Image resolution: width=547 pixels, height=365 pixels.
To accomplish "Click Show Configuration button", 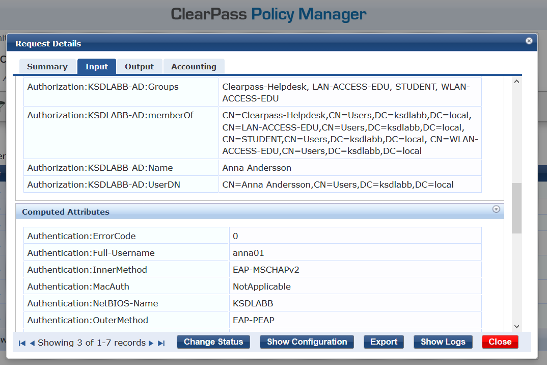I will (307, 342).
